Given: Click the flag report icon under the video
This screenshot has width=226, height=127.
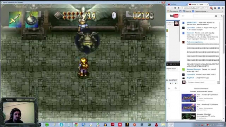Looking at the screenshot, I should pyautogui.click(x=175, y=88).
